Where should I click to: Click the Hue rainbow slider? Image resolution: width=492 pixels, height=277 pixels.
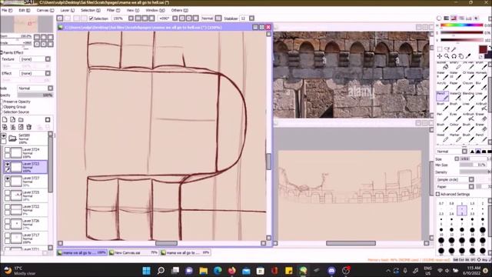[461, 25]
